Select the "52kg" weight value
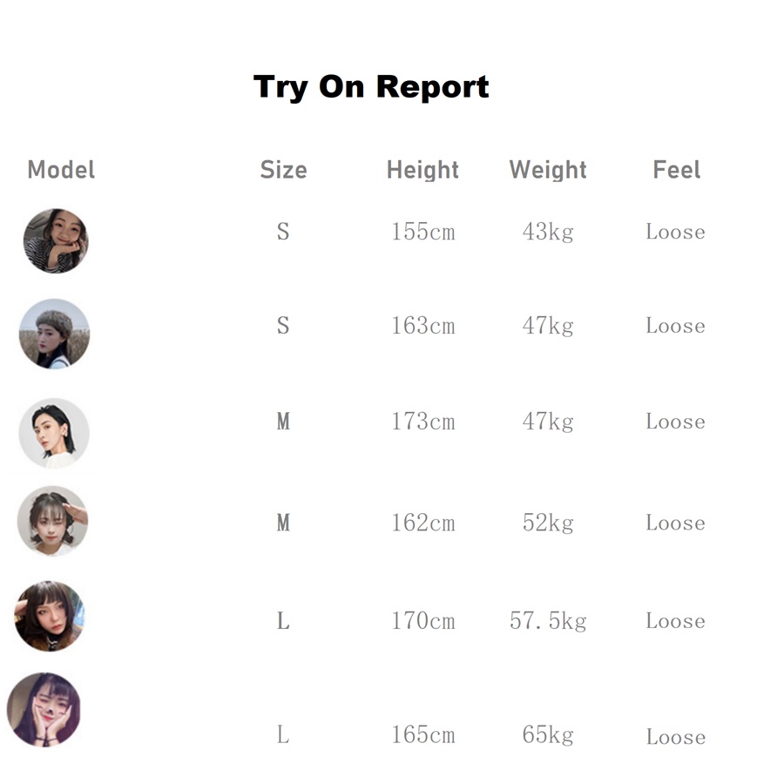This screenshot has width=784, height=784. 548,523
